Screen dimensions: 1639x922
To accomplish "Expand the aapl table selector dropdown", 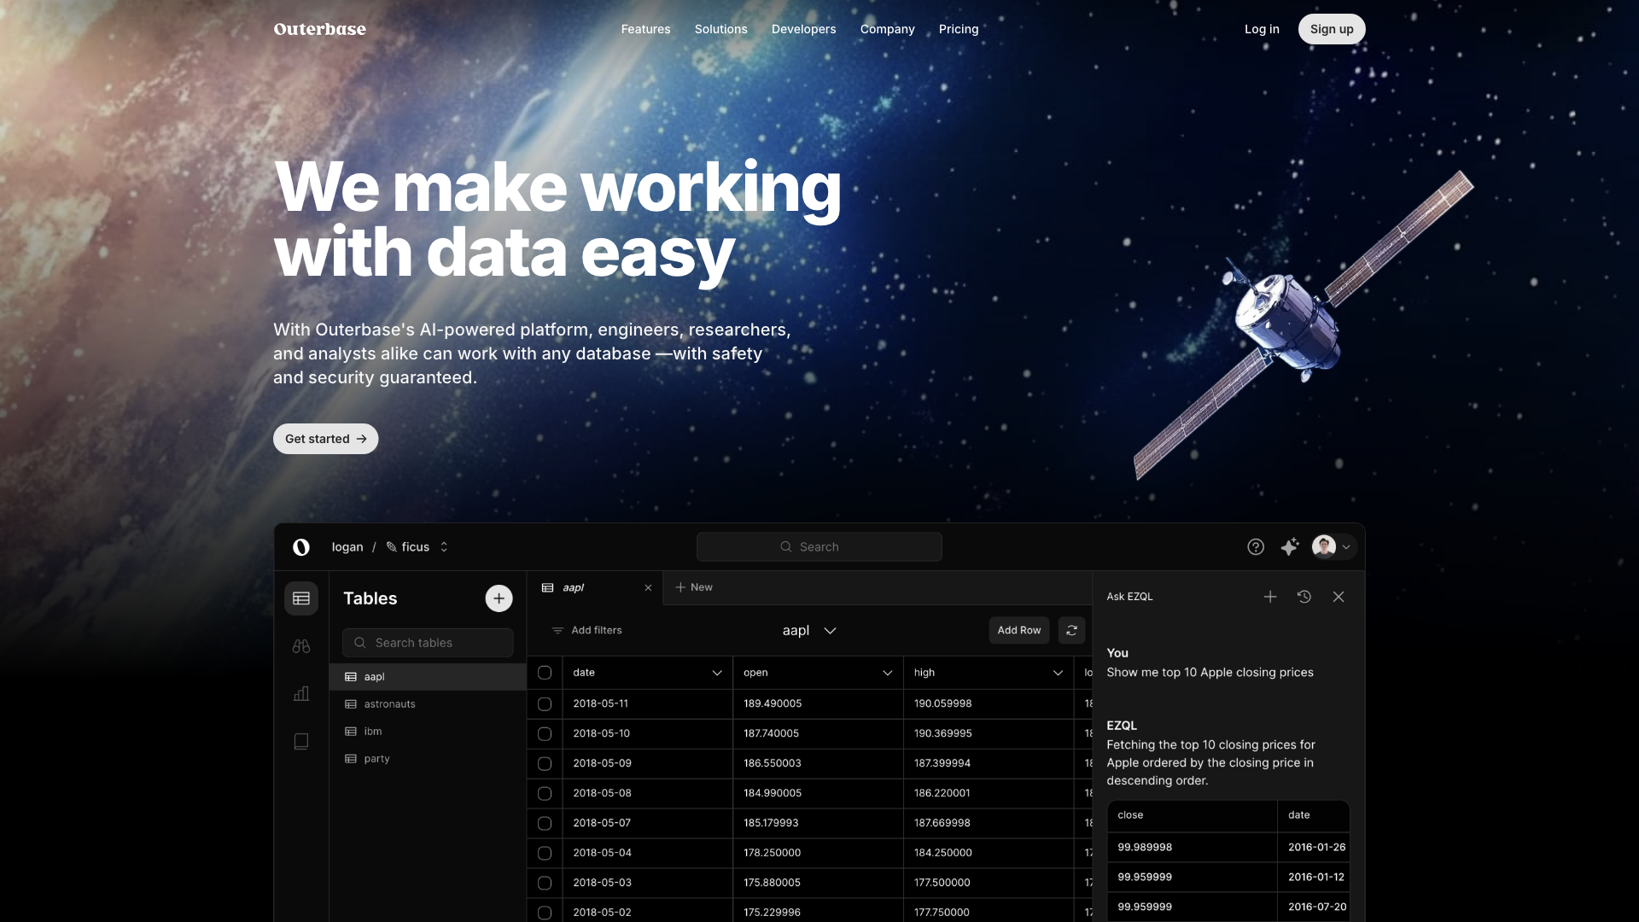I will click(830, 630).
